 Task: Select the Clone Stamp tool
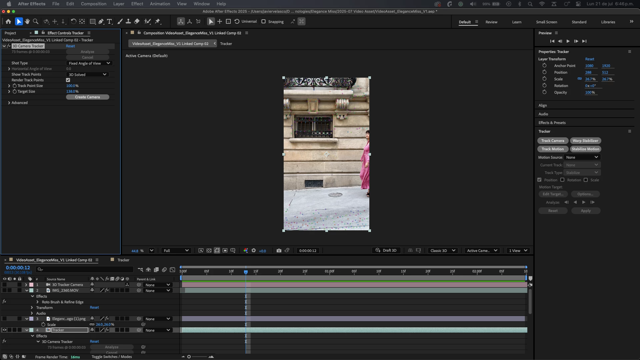pos(128,22)
